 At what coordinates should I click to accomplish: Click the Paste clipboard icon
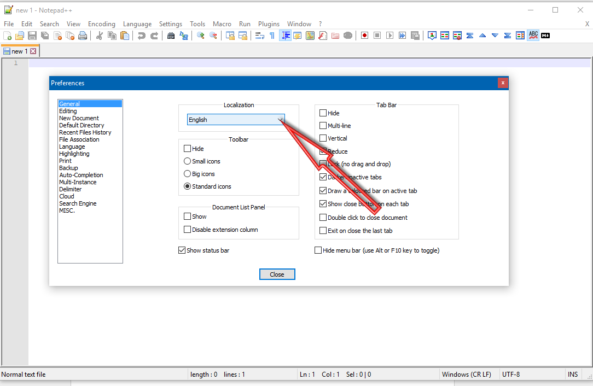click(x=124, y=36)
